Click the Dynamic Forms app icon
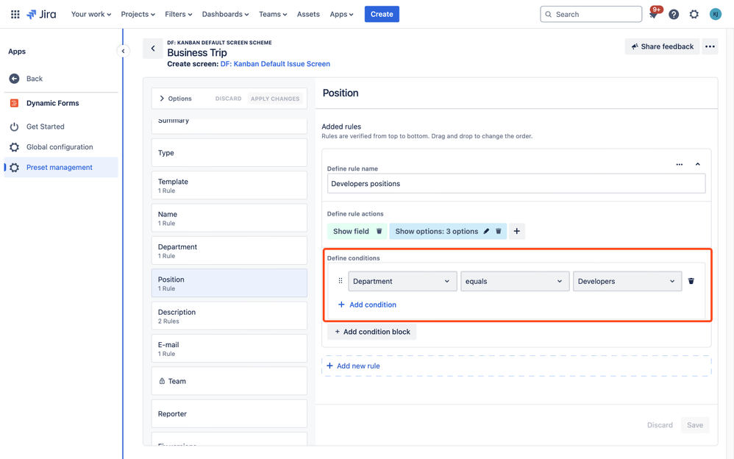The image size is (734, 459). (15, 103)
